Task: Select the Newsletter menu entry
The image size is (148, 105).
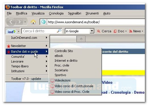Action: (x=27, y=46)
